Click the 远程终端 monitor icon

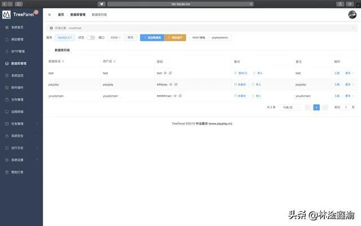(7, 112)
